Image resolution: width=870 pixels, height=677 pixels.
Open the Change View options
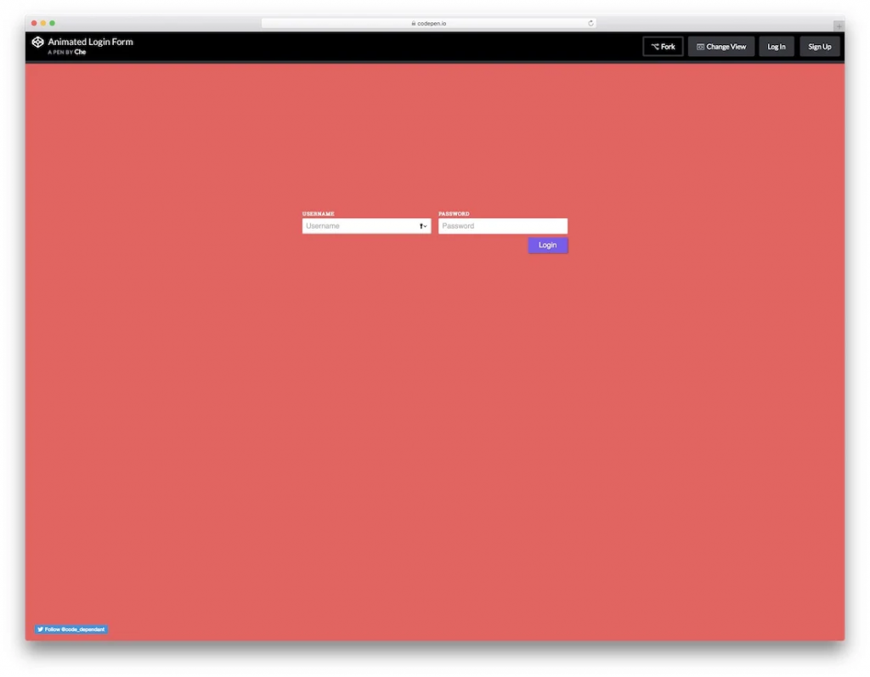721,47
